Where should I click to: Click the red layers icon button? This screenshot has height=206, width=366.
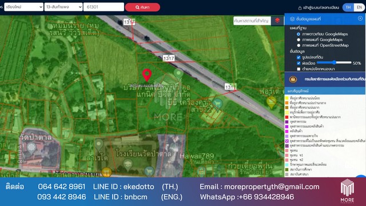[277, 21]
